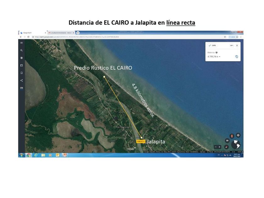Click the Distancia help question mark

coord(217,52)
